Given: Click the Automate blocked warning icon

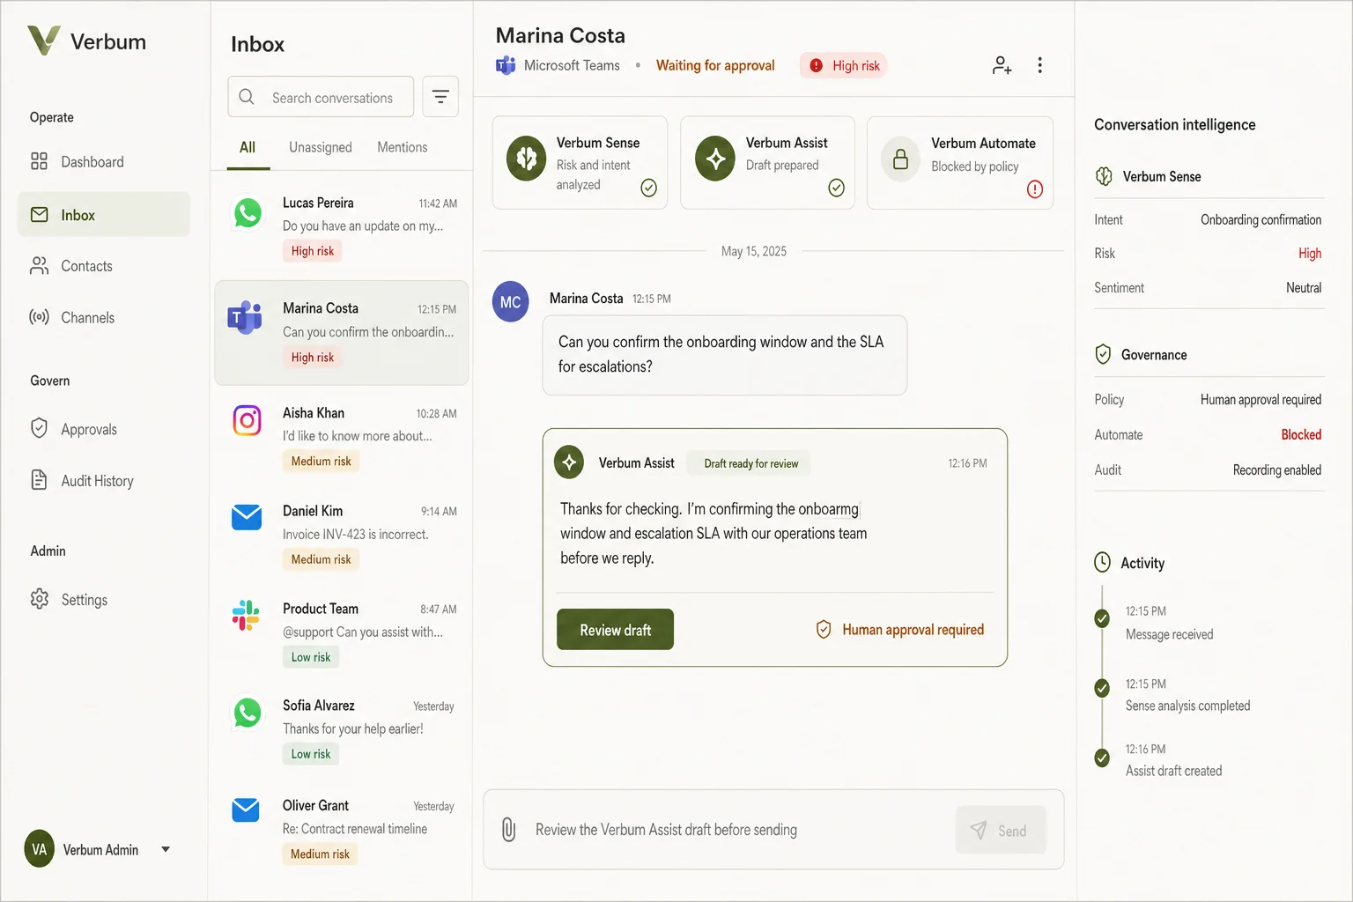Looking at the screenshot, I should point(1035,189).
